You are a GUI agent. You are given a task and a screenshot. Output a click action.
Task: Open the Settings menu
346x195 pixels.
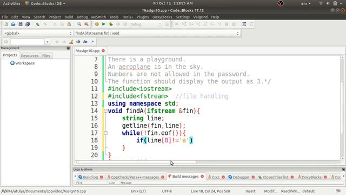pyautogui.click(x=183, y=17)
